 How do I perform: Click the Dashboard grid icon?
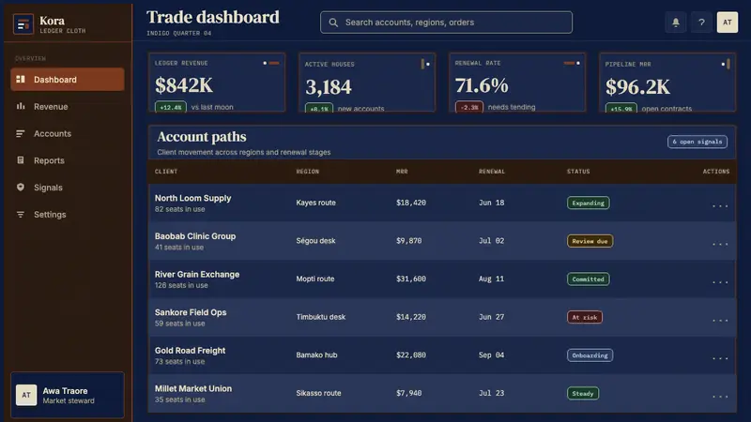coord(21,79)
